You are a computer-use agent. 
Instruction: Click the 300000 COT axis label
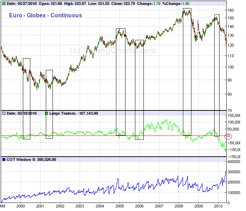234,172
